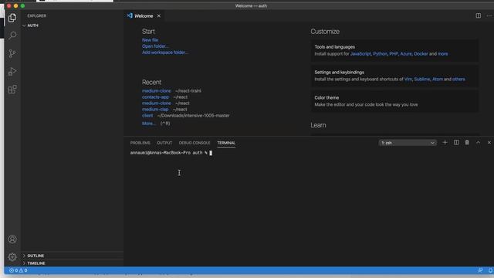Image resolution: width=494 pixels, height=278 pixels.
Task: Open recent medium-clone in react-traini
Action: (156, 91)
